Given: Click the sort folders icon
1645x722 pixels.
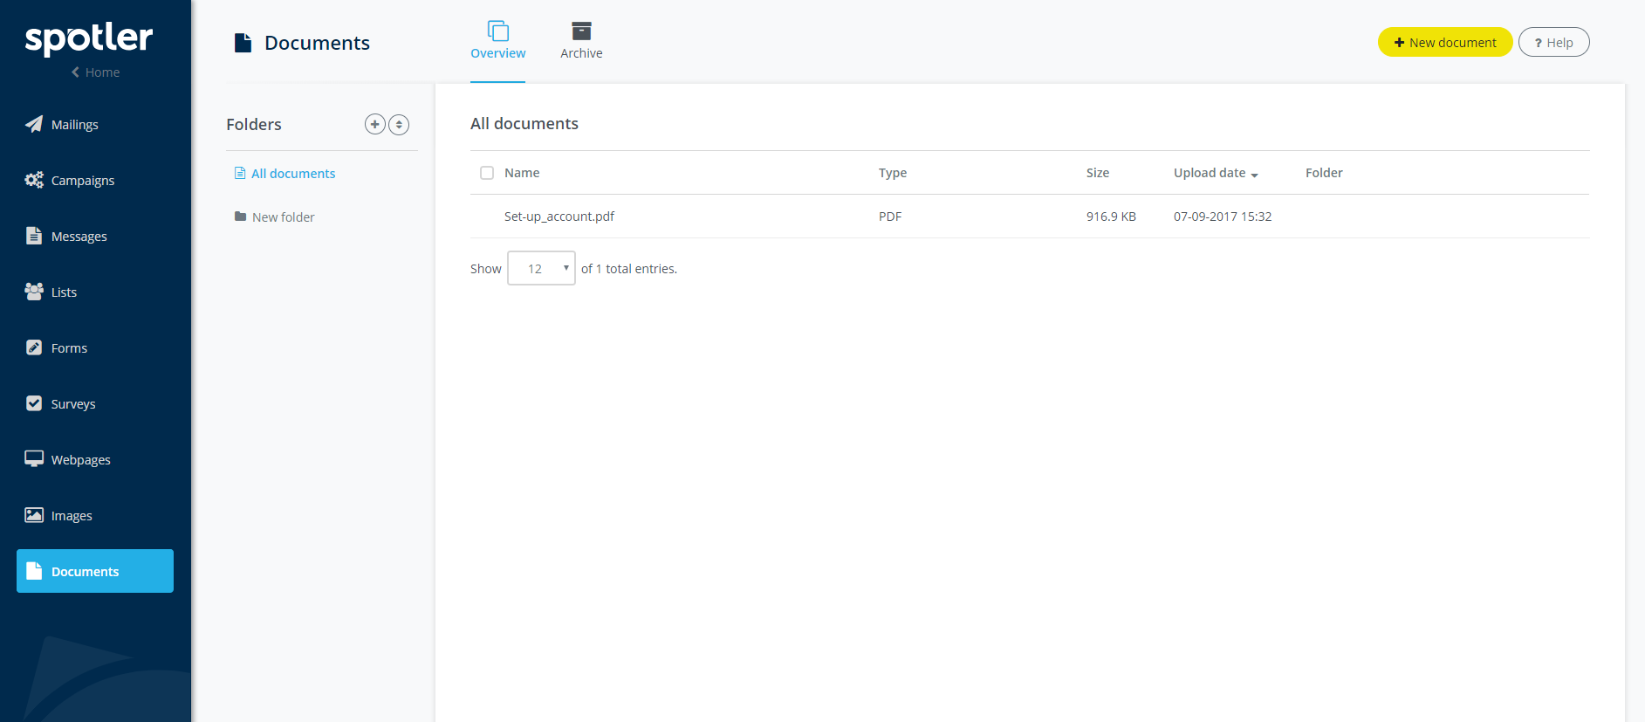Looking at the screenshot, I should click(399, 124).
